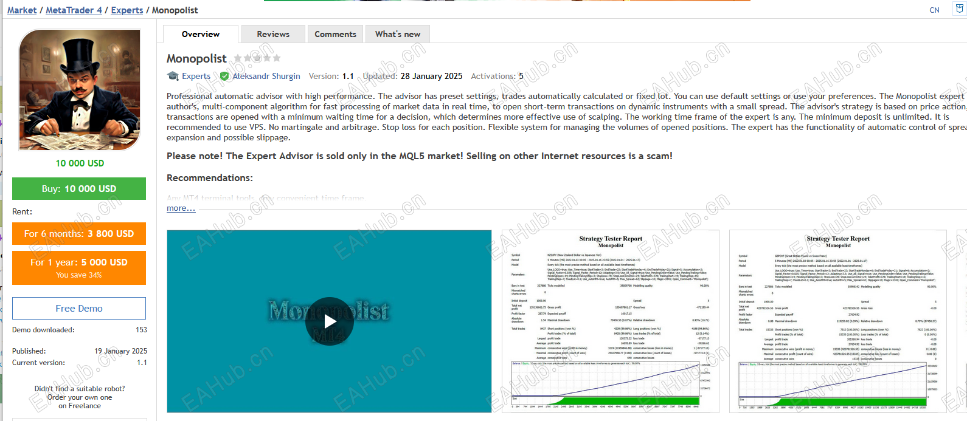Click the 'Recommendations:' heading
Viewport: 967px width, 421px height.
click(209, 177)
